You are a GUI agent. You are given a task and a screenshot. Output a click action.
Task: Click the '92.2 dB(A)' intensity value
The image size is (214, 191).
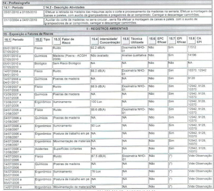[98, 48]
